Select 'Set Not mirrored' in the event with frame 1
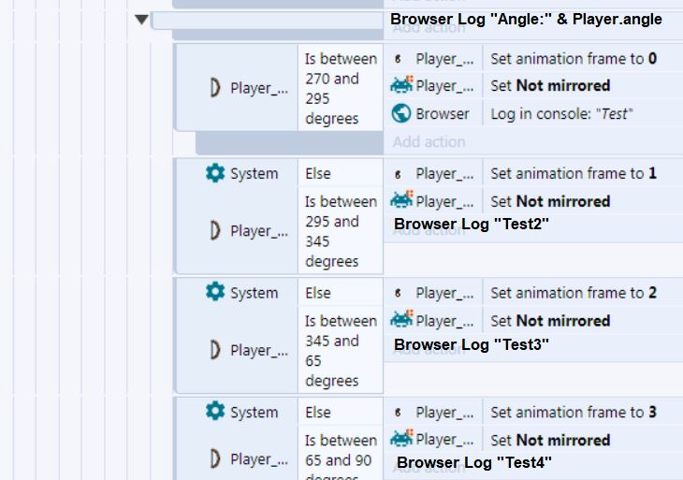Screen dimensions: 683x480 (550, 201)
